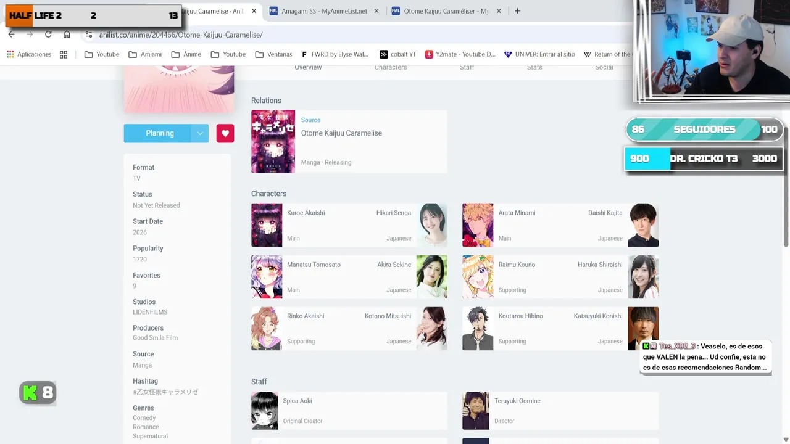
Task: Open the Overview page tab
Action: tap(308, 67)
